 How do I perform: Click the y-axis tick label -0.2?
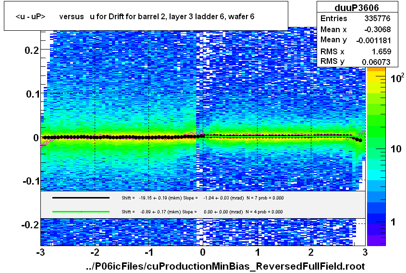[30, 224]
